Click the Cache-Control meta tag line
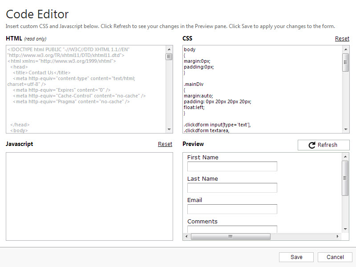 pyautogui.click(x=79, y=96)
